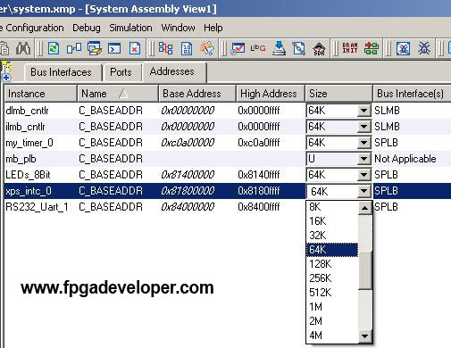
Task: Click the green refresh project icon
Action: coord(54,48)
